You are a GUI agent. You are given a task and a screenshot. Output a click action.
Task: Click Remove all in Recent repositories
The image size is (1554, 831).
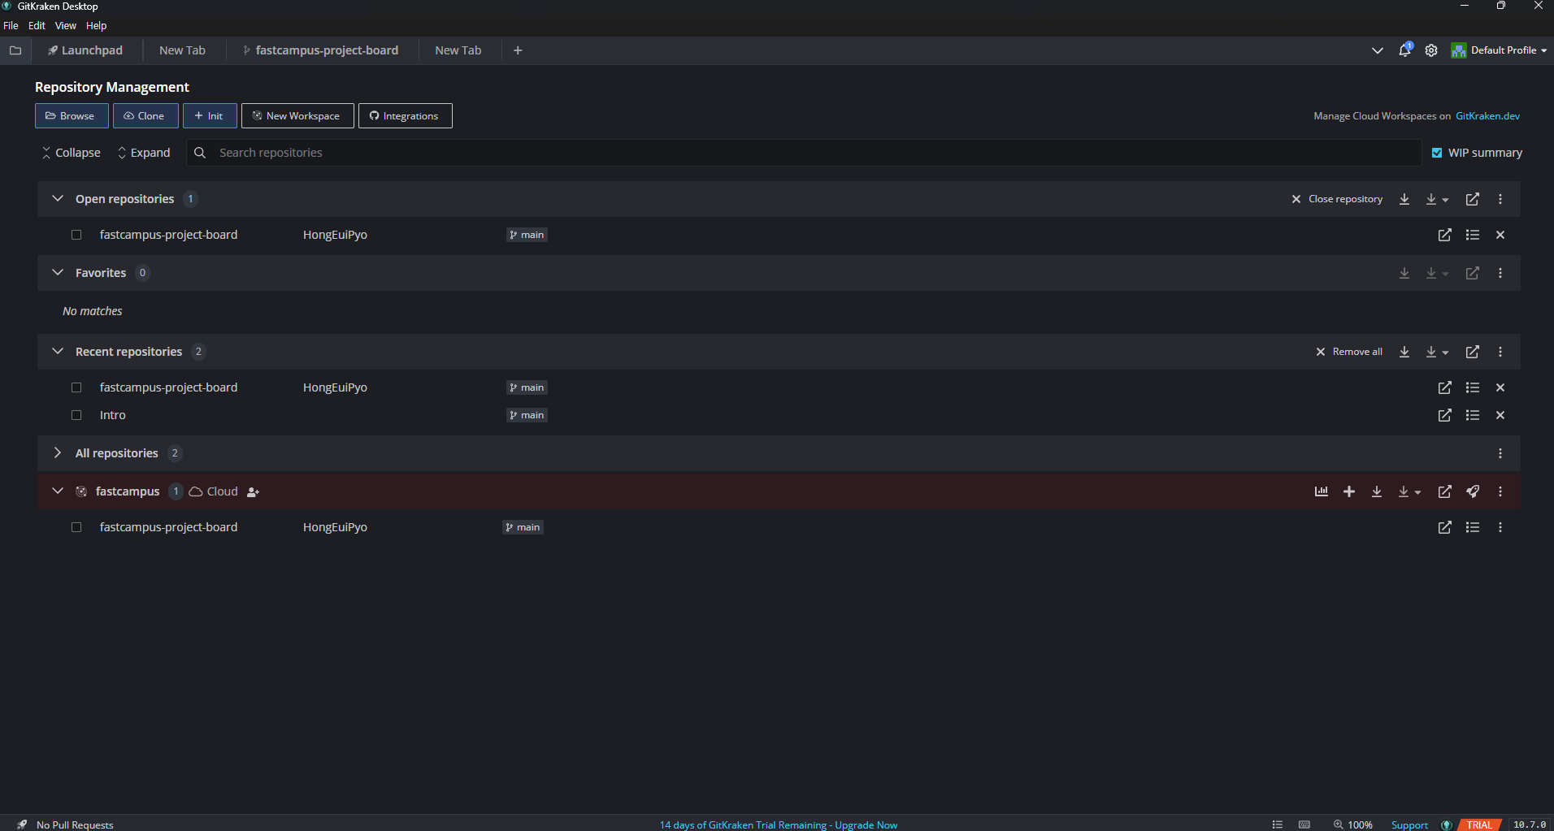(x=1349, y=352)
